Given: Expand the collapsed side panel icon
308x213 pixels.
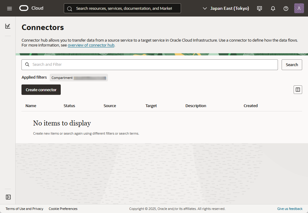Looking at the screenshot, I should pos(8,197).
